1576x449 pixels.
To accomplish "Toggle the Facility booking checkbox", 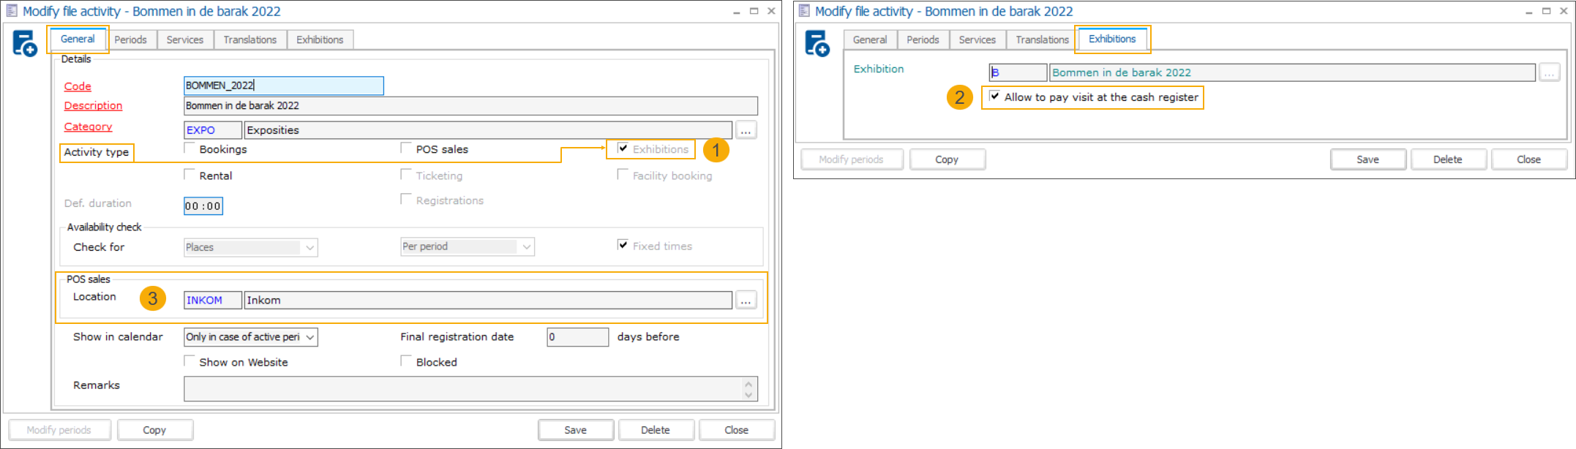I will 623,175.
